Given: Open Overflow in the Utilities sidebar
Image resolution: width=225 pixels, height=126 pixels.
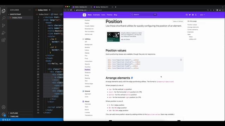Looking at the screenshot, I should coord(88,67).
